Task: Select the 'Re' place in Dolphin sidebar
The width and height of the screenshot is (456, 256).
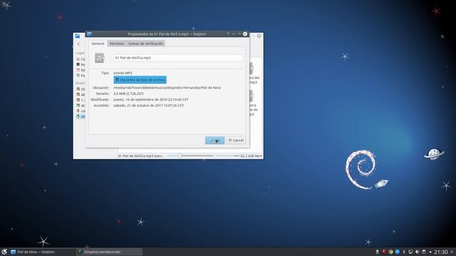Action: click(81, 65)
